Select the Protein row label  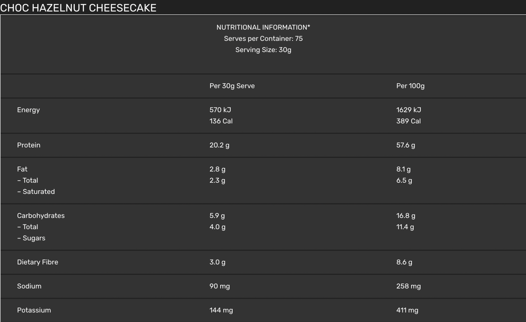(x=29, y=145)
